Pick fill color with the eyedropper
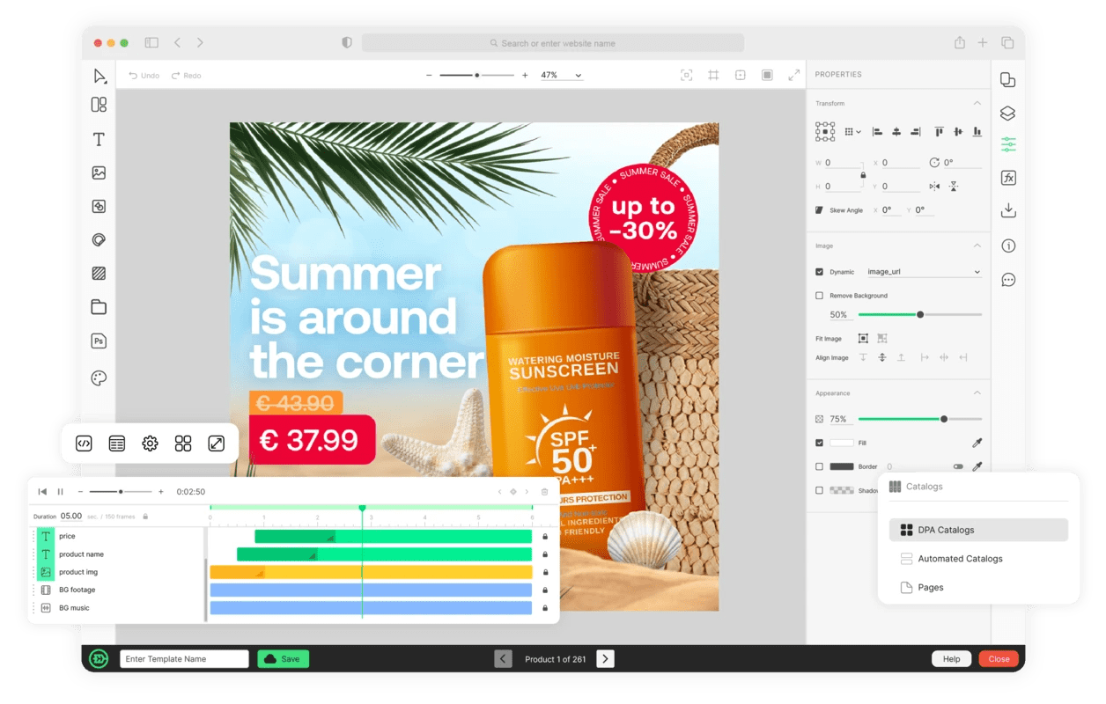This screenshot has width=1106, height=704. point(977,443)
